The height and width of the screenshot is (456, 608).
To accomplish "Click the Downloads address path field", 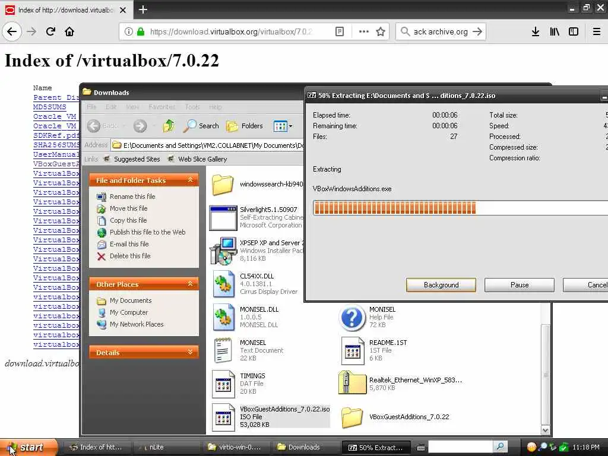I will [x=207, y=145].
